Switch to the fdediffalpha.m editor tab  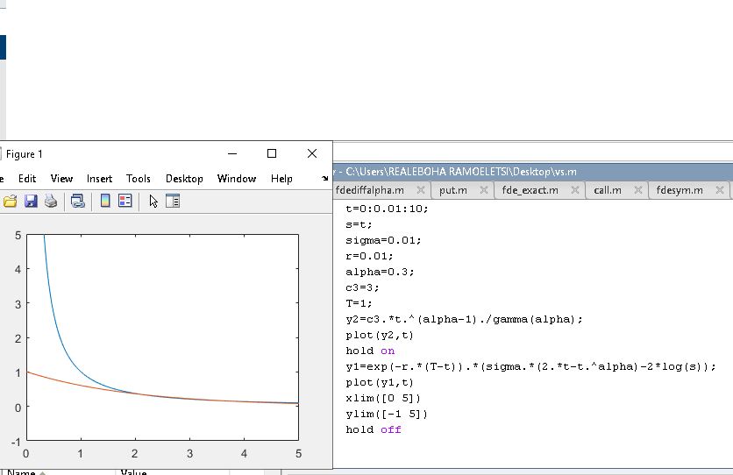(370, 190)
